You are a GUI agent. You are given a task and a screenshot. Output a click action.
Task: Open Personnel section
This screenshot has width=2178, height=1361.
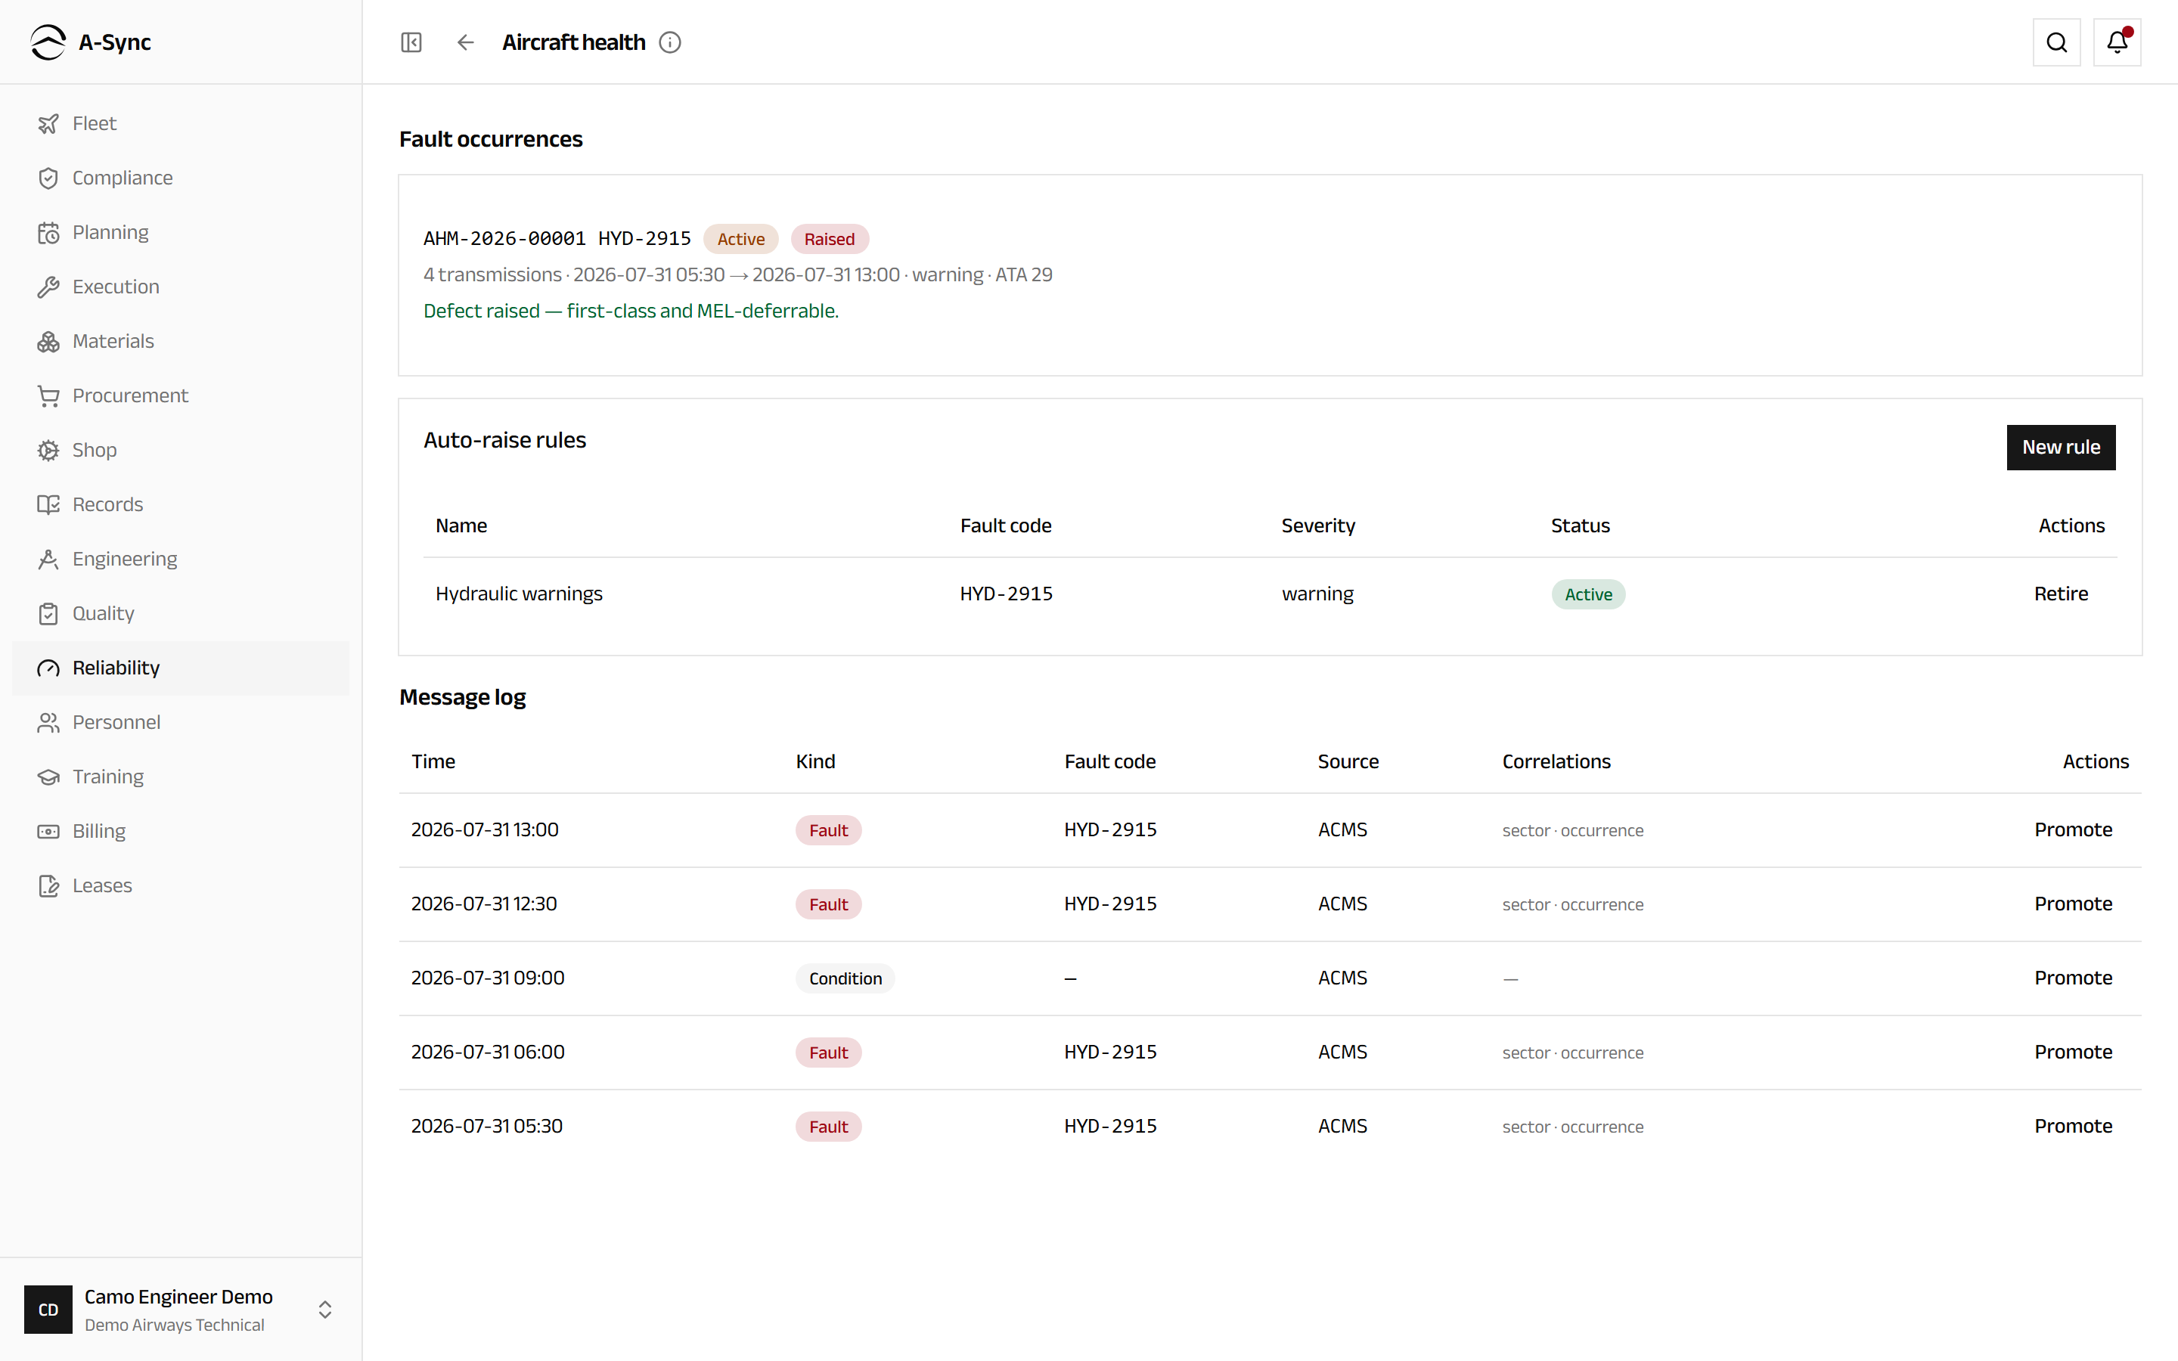pyautogui.click(x=180, y=723)
